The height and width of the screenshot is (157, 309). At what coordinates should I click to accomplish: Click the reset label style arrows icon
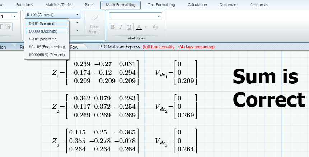[155, 27]
